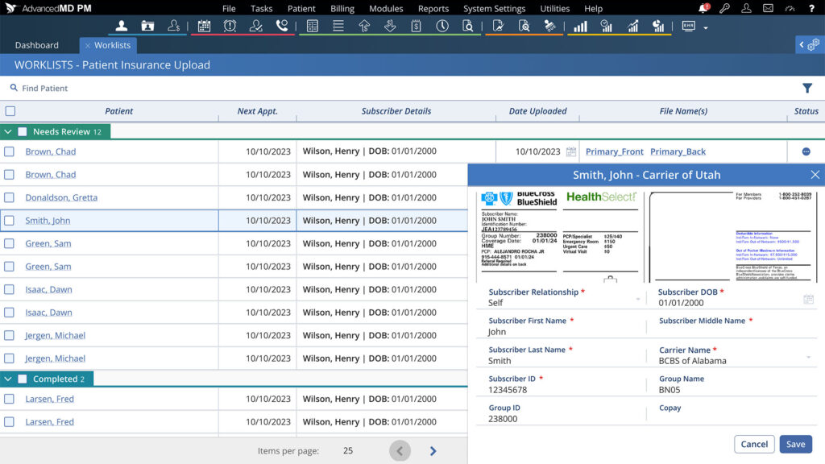The image size is (825, 464).
Task: Click the key icon in top bar
Action: pos(724,9)
